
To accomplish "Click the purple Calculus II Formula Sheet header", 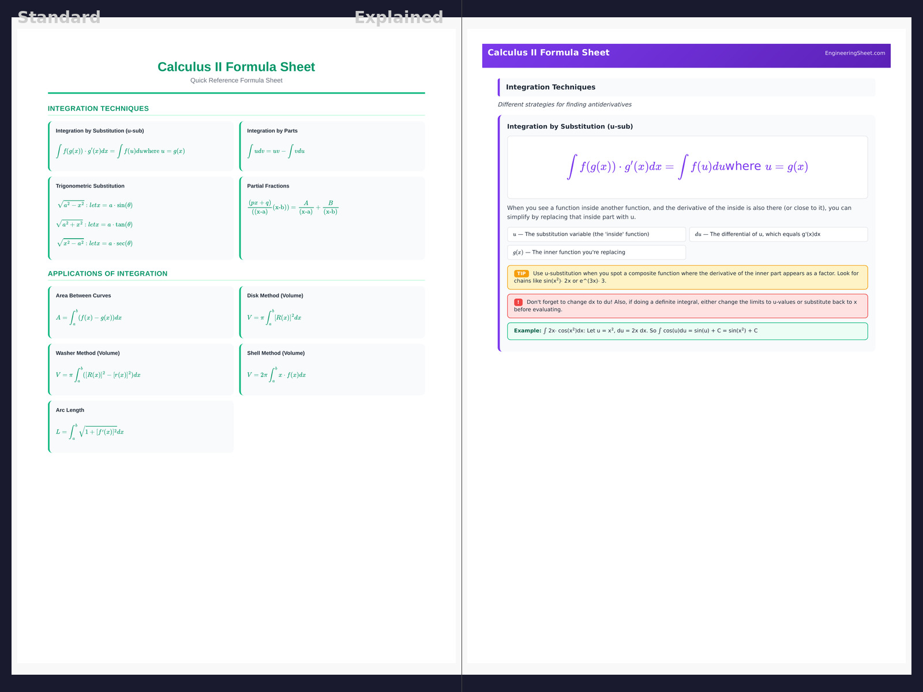I will click(548, 52).
